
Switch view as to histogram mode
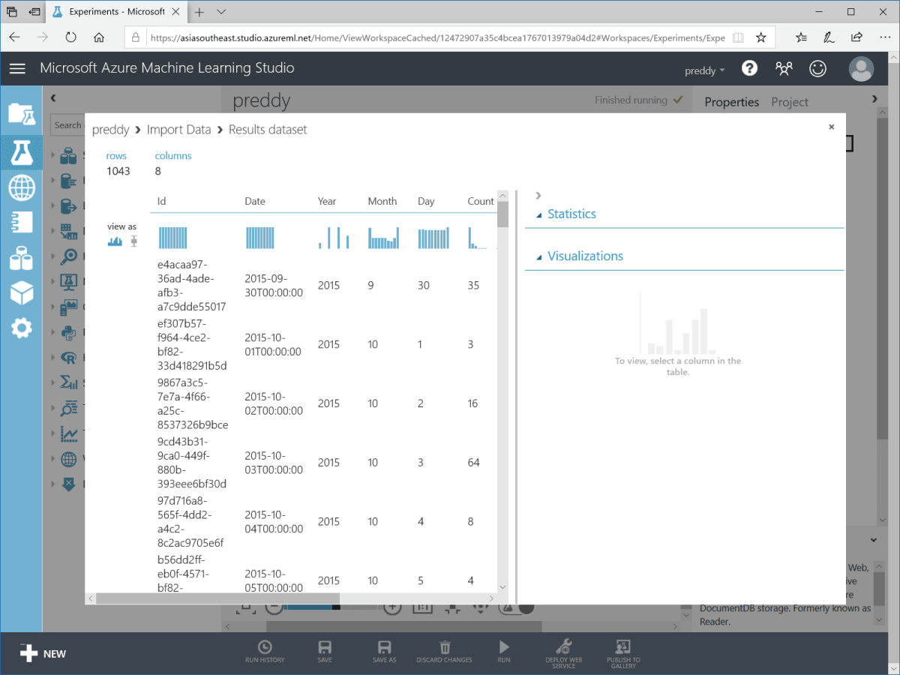[x=115, y=241]
